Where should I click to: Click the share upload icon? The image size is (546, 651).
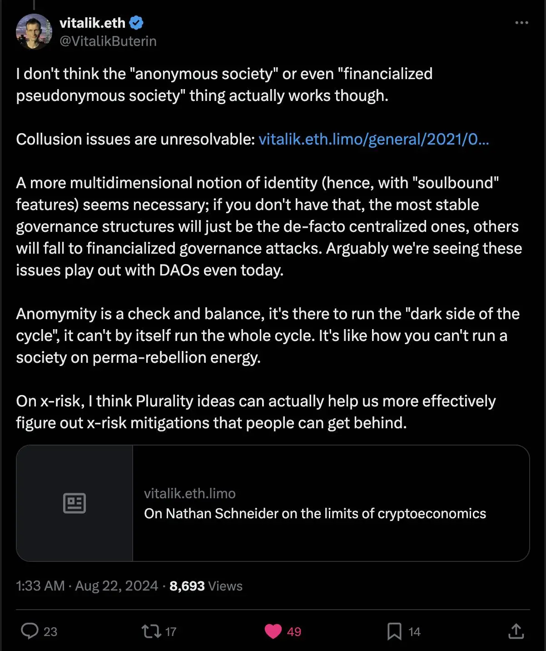[x=516, y=631]
